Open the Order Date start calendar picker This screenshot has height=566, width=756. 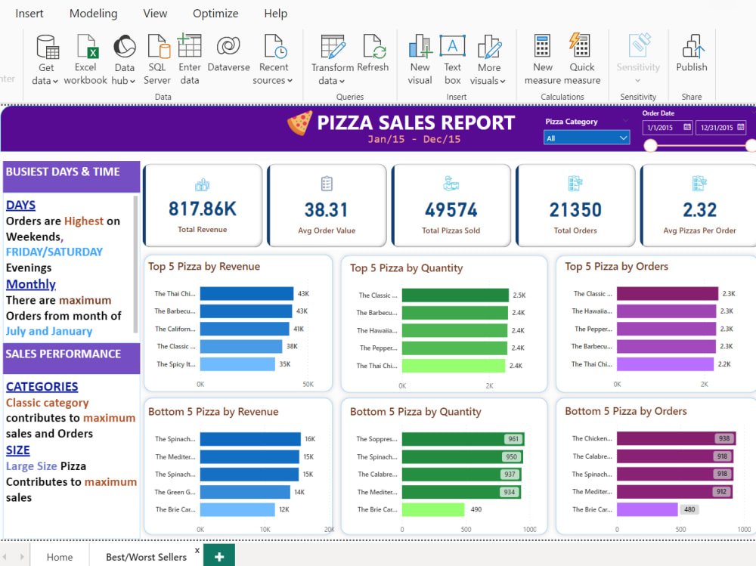coord(689,128)
